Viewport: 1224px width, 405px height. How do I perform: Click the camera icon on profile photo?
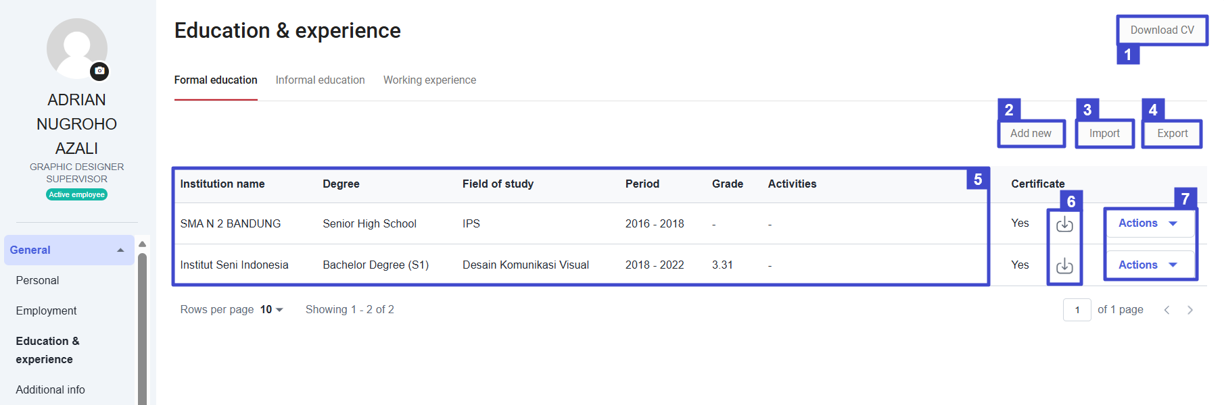(99, 71)
